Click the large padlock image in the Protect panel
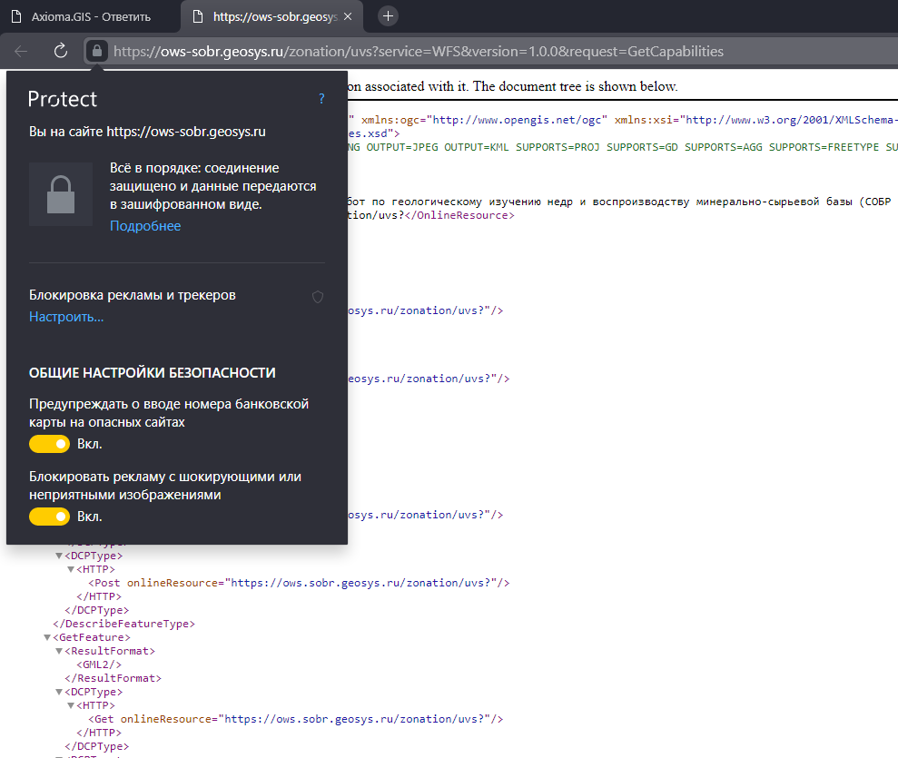 [61, 194]
